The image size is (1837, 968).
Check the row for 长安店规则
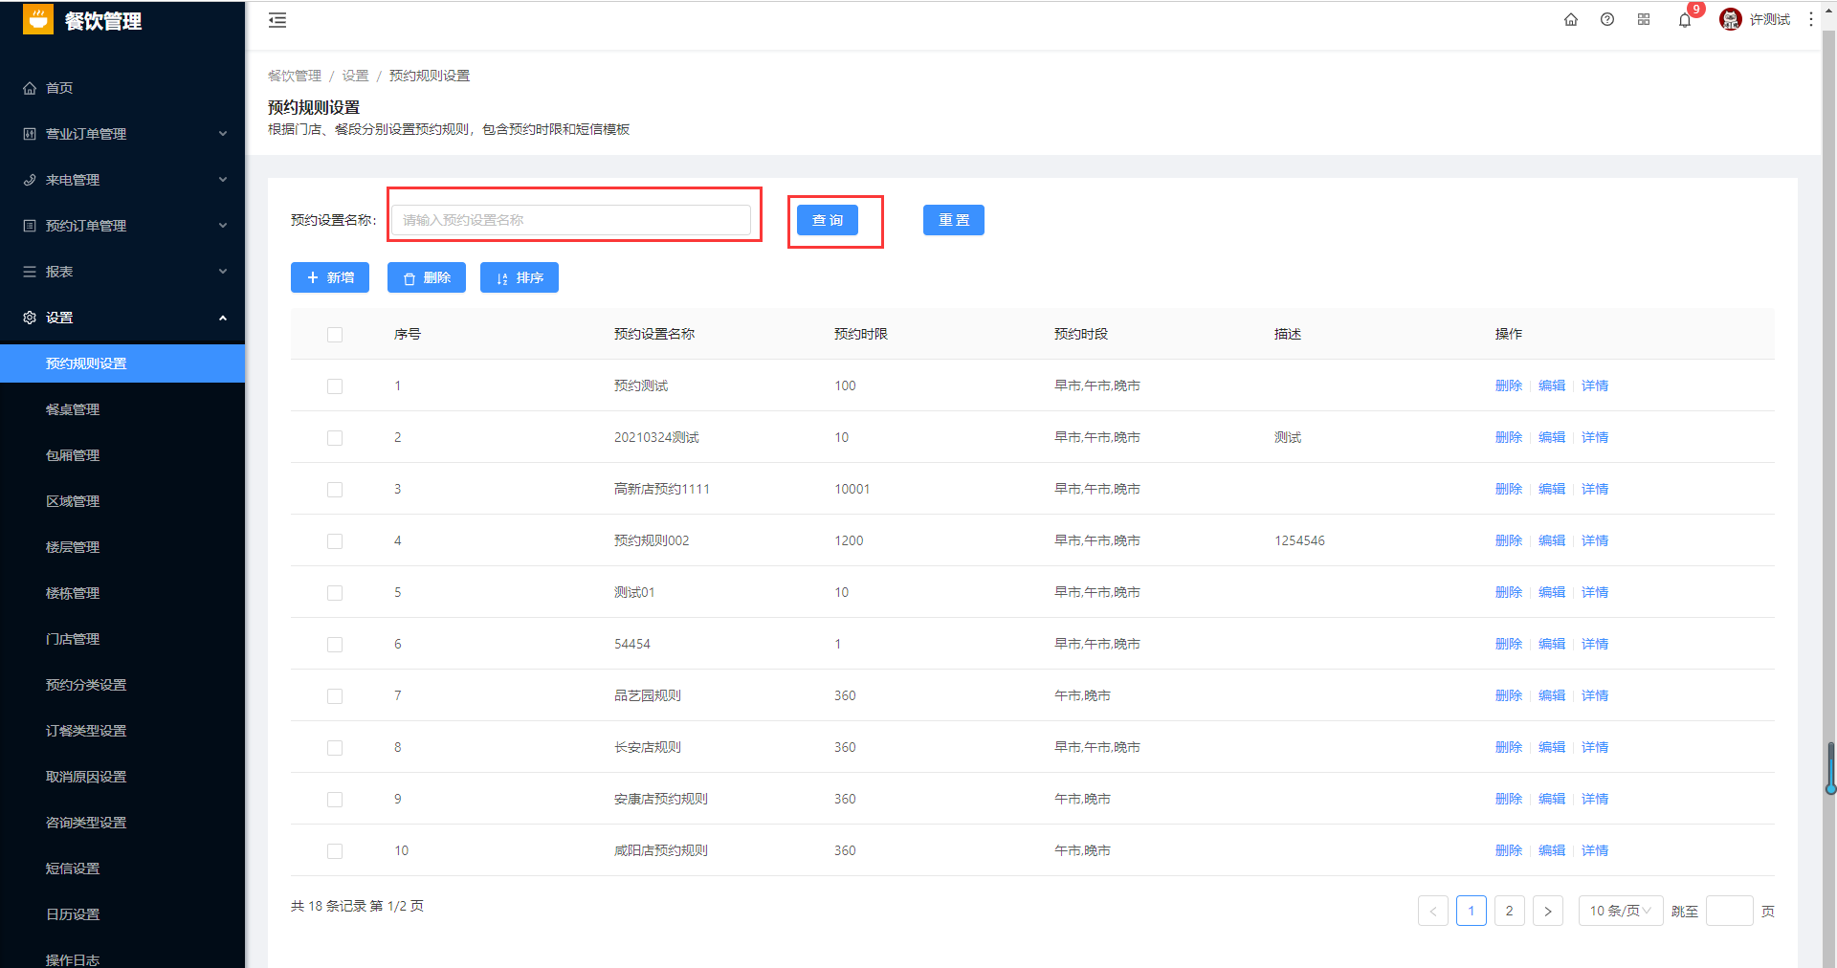(x=335, y=748)
